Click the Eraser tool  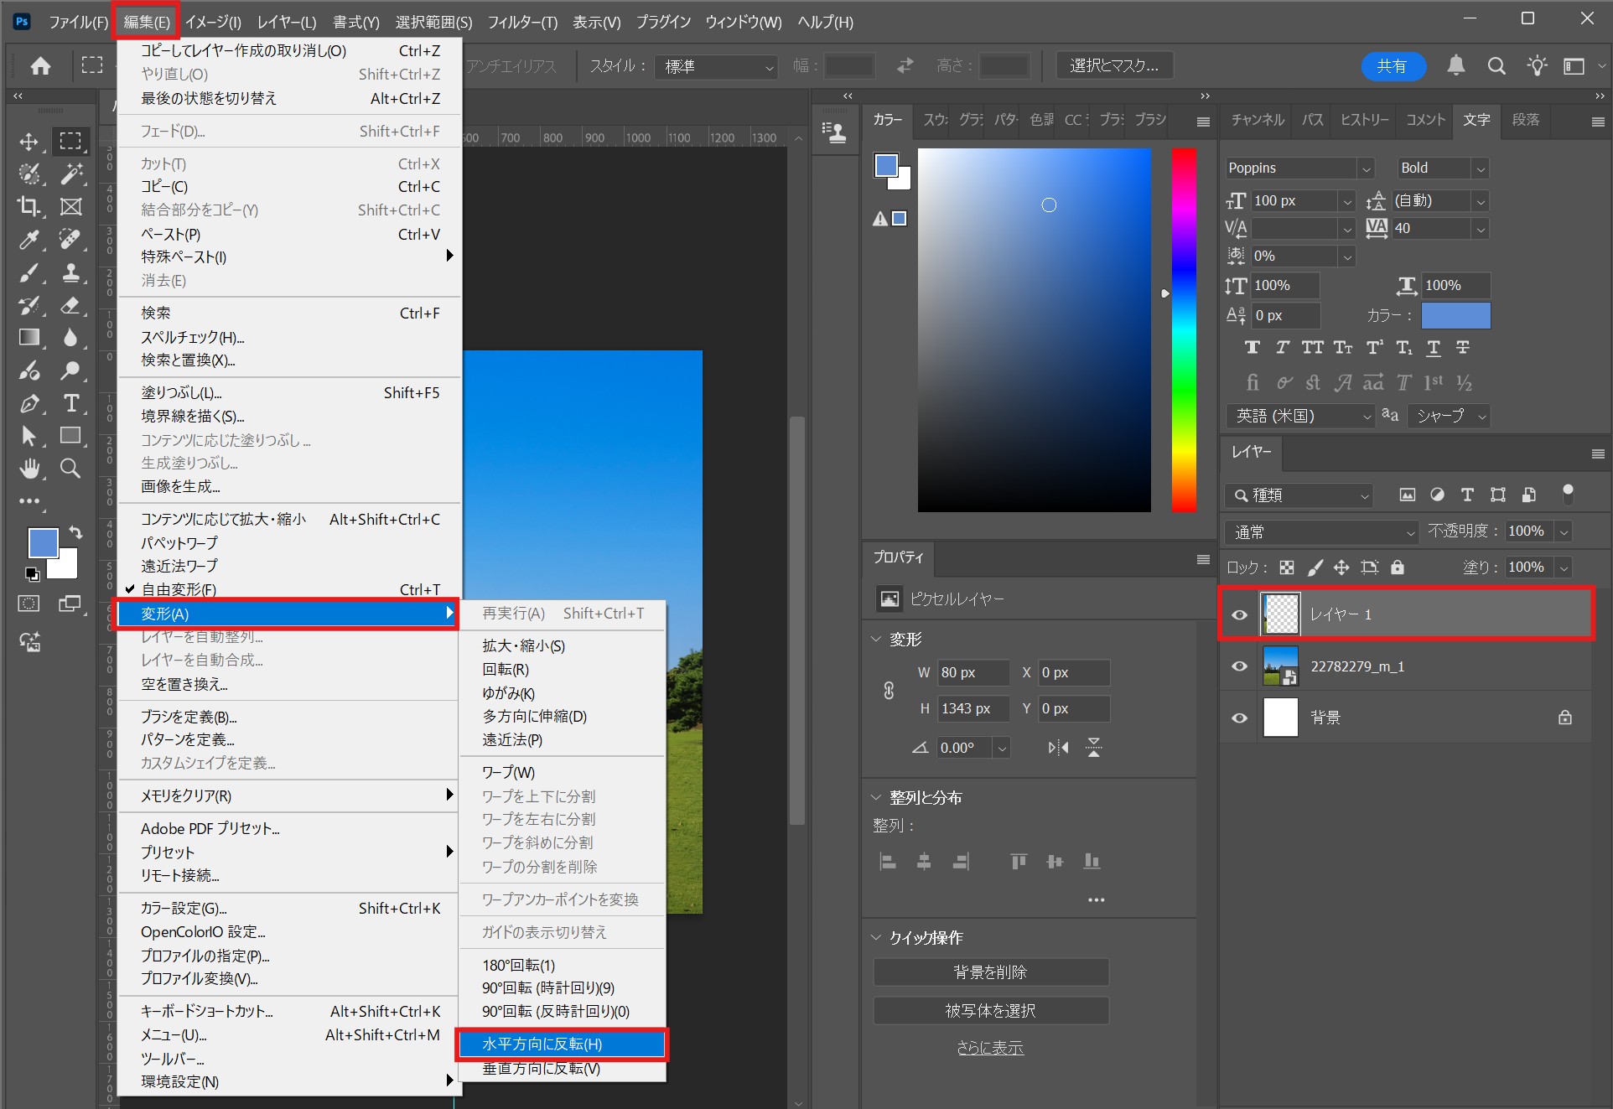(x=71, y=305)
